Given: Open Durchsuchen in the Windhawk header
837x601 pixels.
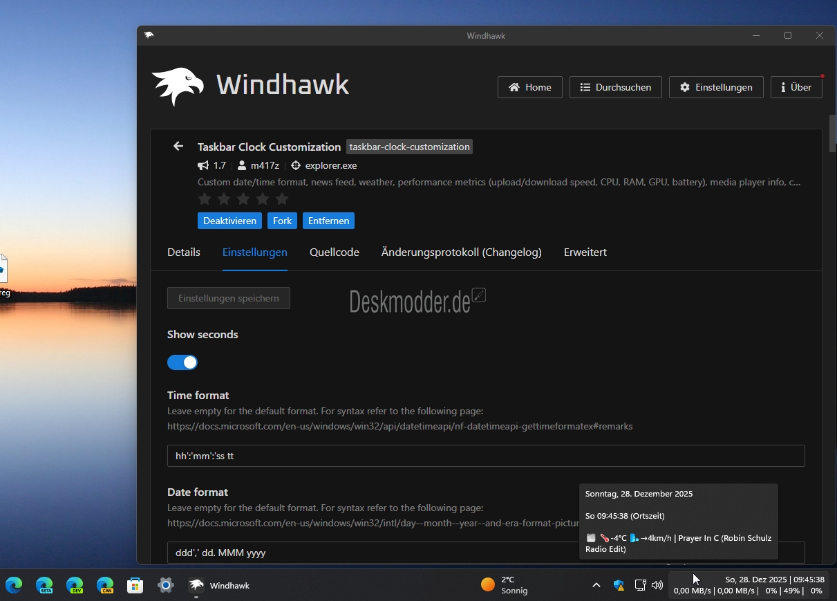Looking at the screenshot, I should [x=615, y=87].
